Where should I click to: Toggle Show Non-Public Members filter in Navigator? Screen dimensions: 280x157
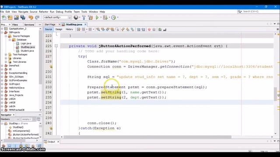[x=21, y=146]
